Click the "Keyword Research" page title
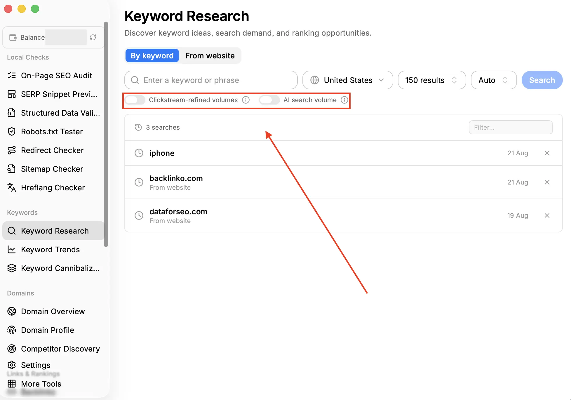Image resolution: width=571 pixels, height=400 pixels. pos(187,16)
